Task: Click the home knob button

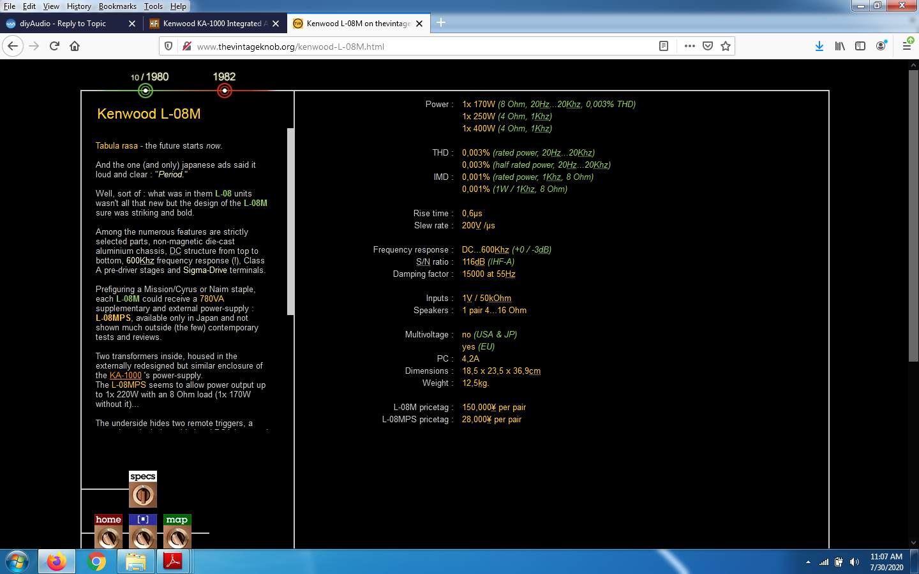Action: pos(108,531)
